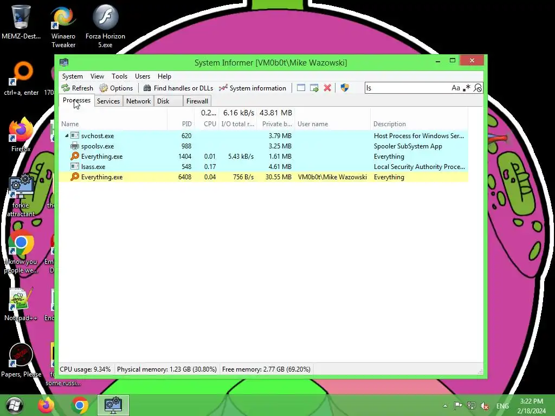Viewport: 555px width, 416px height.
Task: Select Everything.exe with PID 6408
Action: tap(264, 177)
